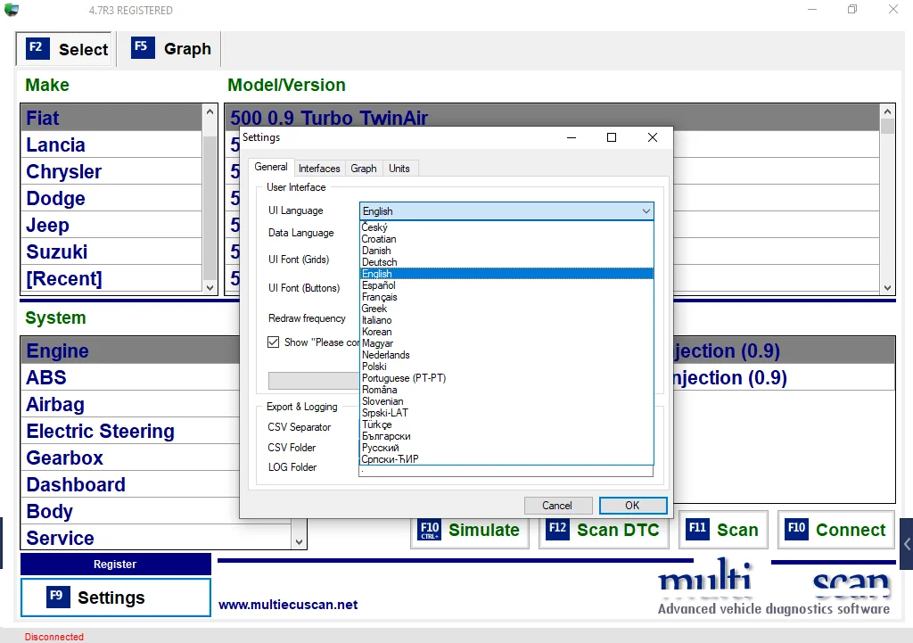Click the Simulate button
Viewport: 913px width, 643px height.
[x=470, y=530]
